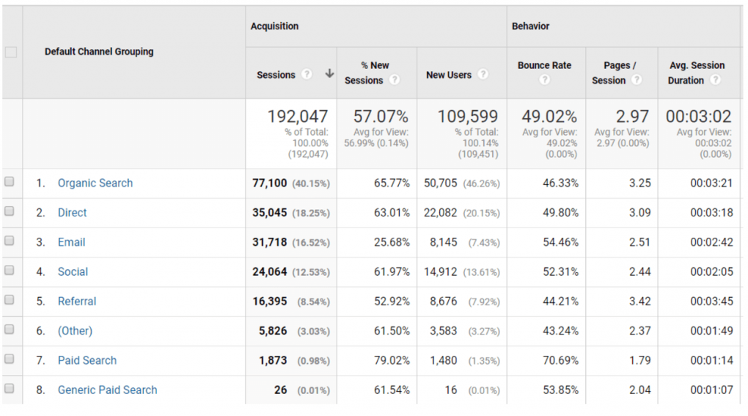Click the Behavior group header
The height and width of the screenshot is (416, 748).
(530, 26)
